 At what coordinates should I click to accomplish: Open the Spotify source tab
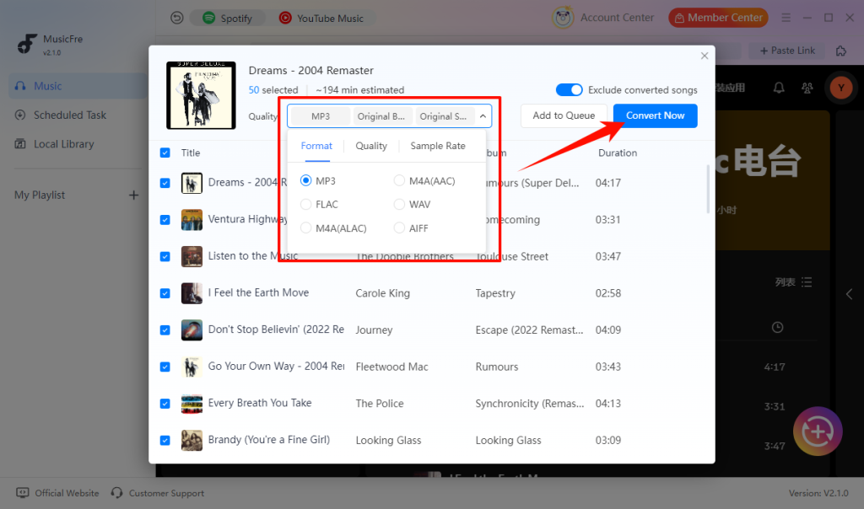[x=228, y=19]
